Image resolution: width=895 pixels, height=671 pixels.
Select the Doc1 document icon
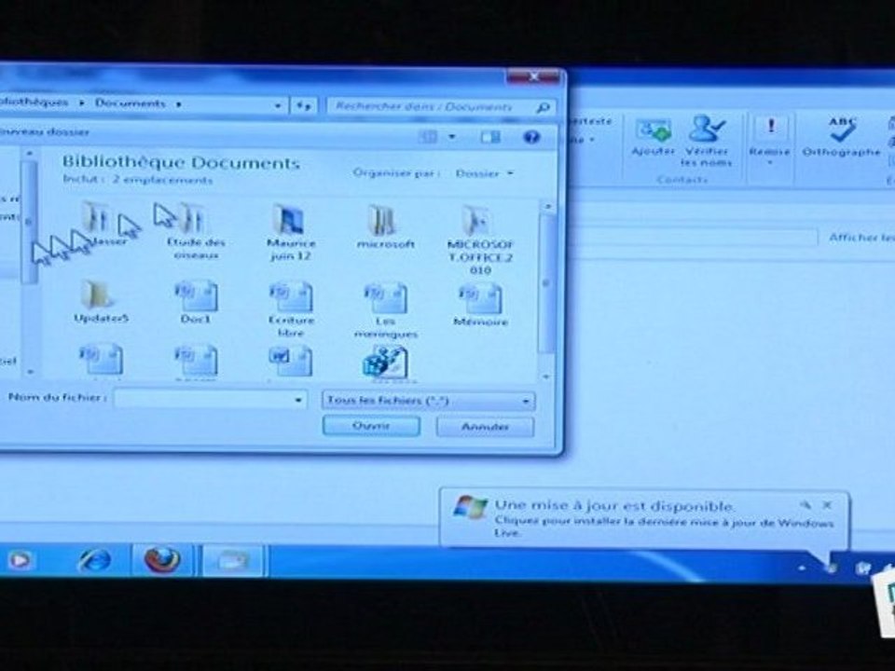click(x=196, y=296)
